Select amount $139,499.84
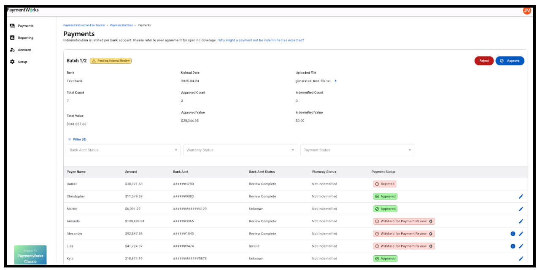The width and height of the screenshot is (537, 270). tap(135, 221)
